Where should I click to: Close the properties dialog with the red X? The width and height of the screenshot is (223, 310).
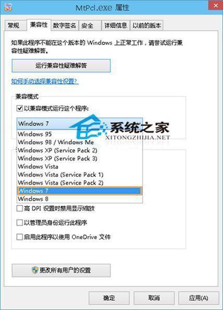pos(216,5)
